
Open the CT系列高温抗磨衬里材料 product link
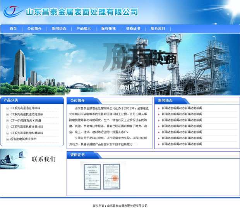[27, 127]
